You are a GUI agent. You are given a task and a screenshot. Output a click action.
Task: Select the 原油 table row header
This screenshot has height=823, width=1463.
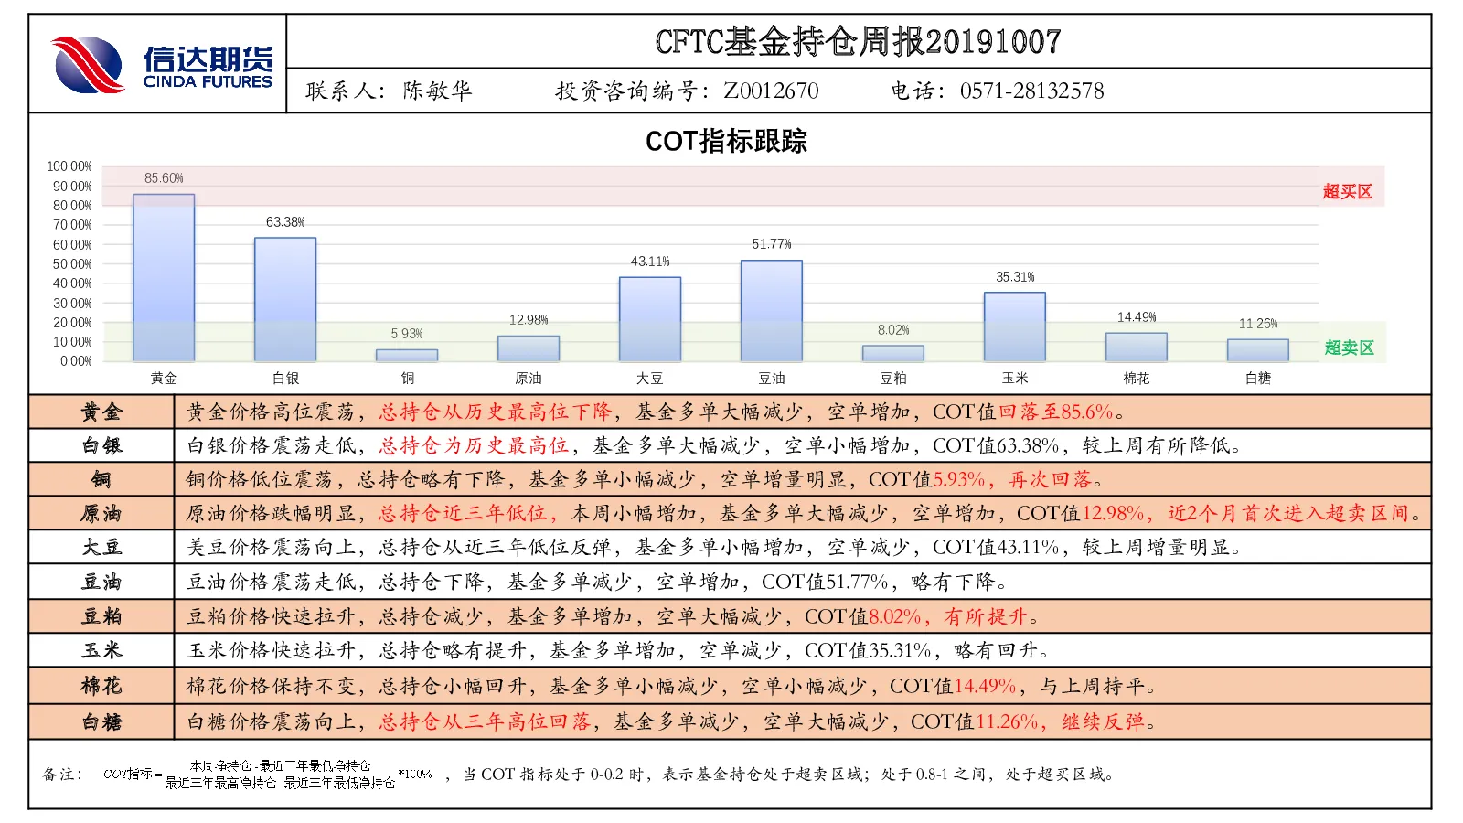tap(101, 513)
